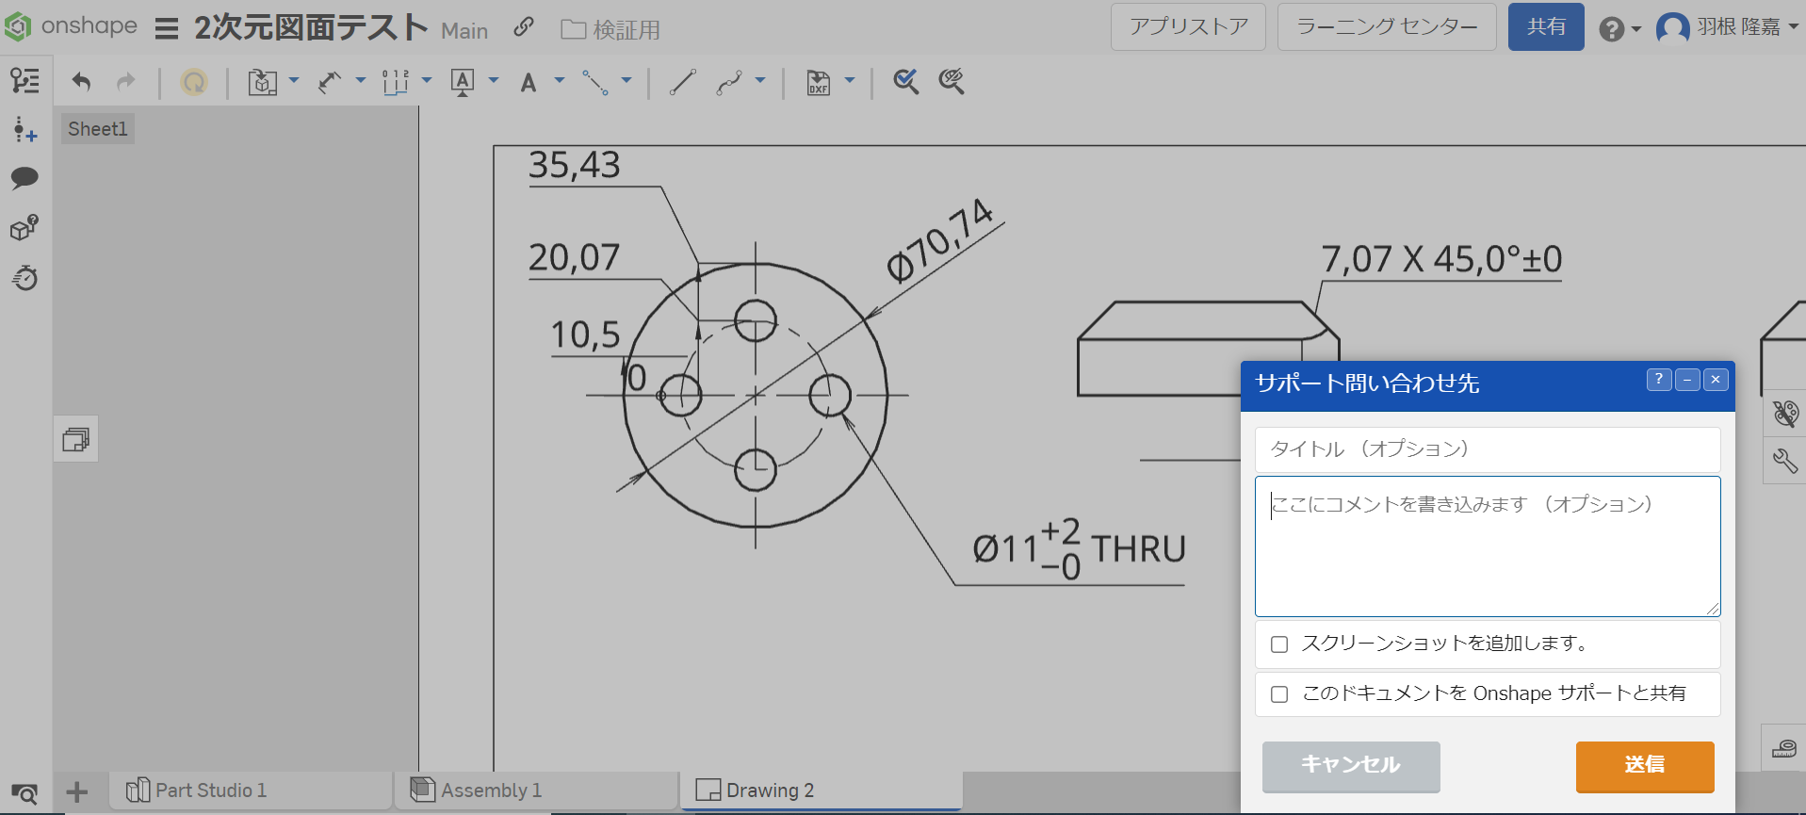Open the hamburger document menu
The height and width of the screenshot is (815, 1806).
167,28
